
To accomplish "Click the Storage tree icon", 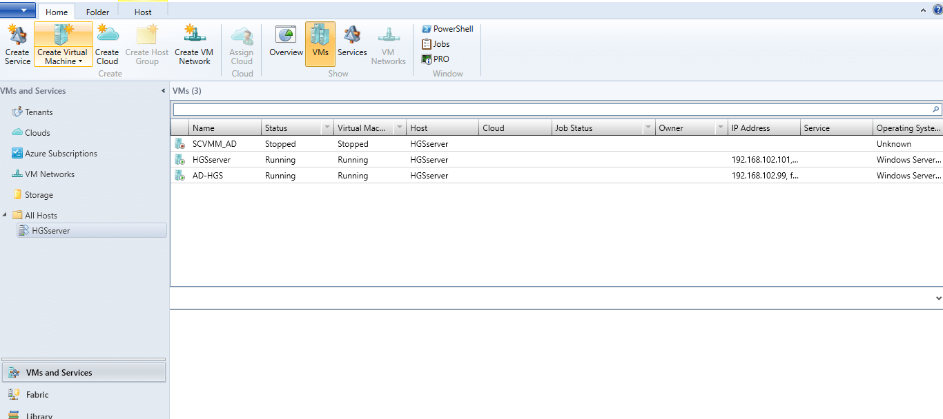I will tap(17, 195).
